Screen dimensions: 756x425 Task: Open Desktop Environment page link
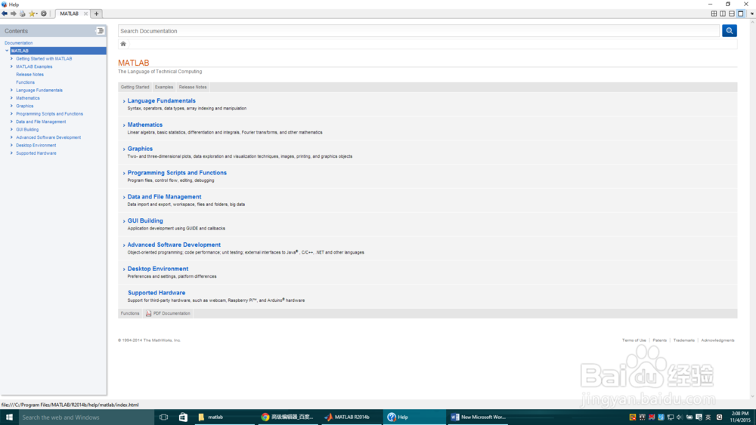pyautogui.click(x=158, y=269)
